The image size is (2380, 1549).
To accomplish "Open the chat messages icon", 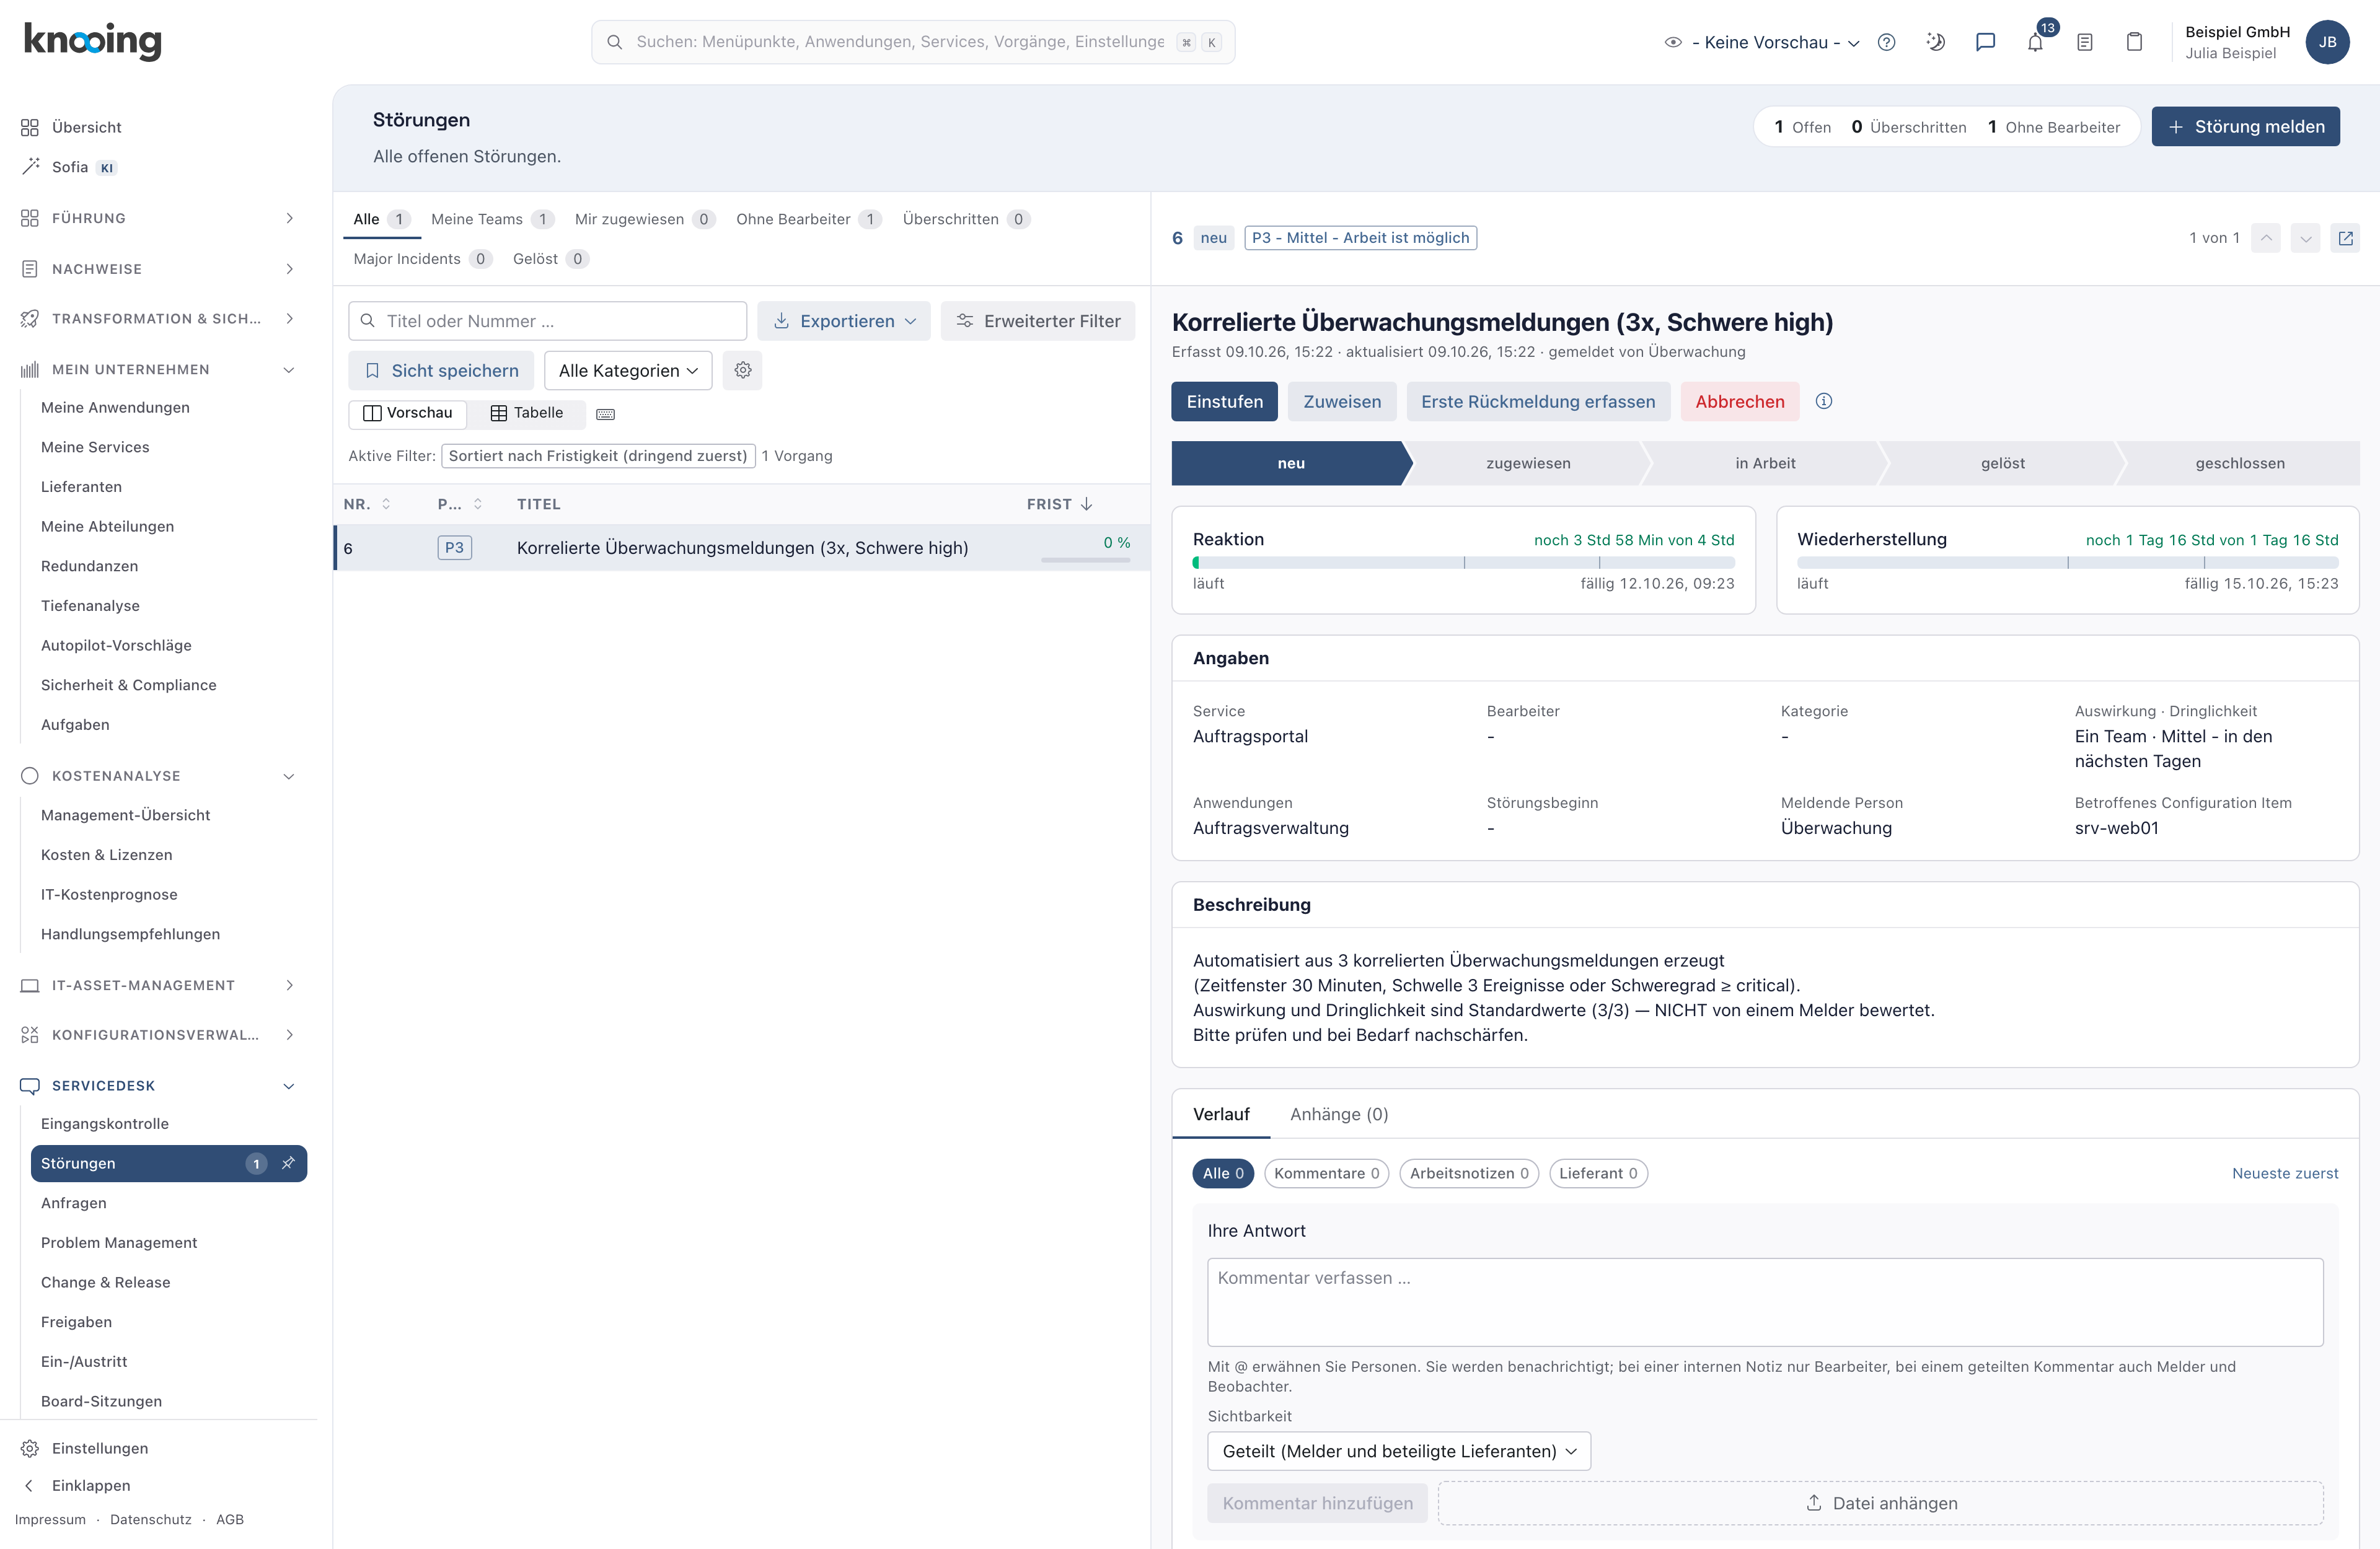I will pos(1986,42).
